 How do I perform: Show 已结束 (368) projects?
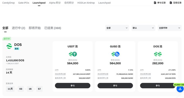pos(53,28)
